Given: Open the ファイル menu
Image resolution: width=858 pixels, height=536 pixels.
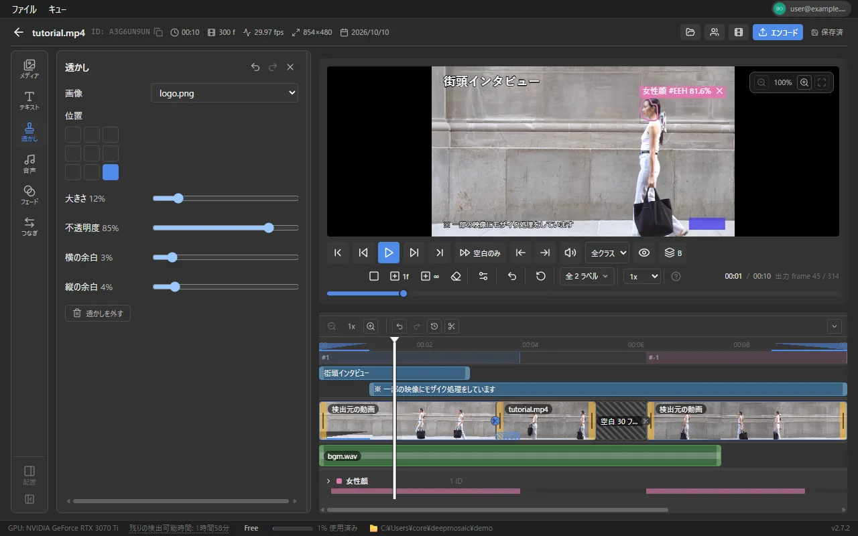Looking at the screenshot, I should pyautogui.click(x=24, y=9).
